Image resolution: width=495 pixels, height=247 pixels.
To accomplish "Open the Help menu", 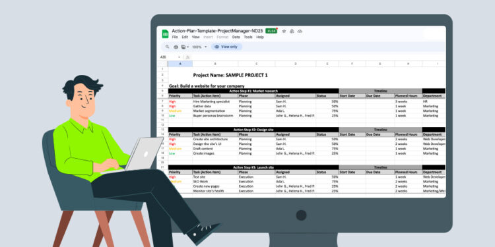I will (260, 37).
